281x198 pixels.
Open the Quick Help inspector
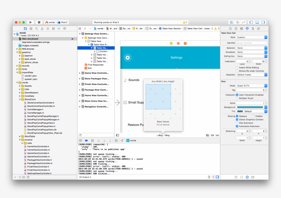236,29
